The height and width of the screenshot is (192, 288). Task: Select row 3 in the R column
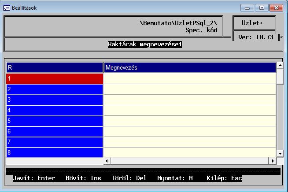tap(55, 100)
